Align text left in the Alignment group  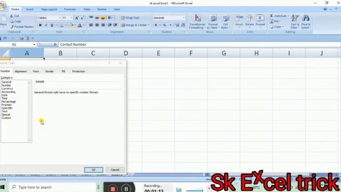pos(91,25)
